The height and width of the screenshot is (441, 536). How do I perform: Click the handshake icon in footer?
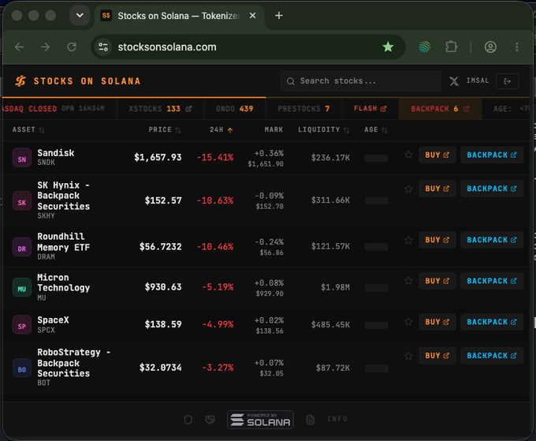tap(210, 420)
